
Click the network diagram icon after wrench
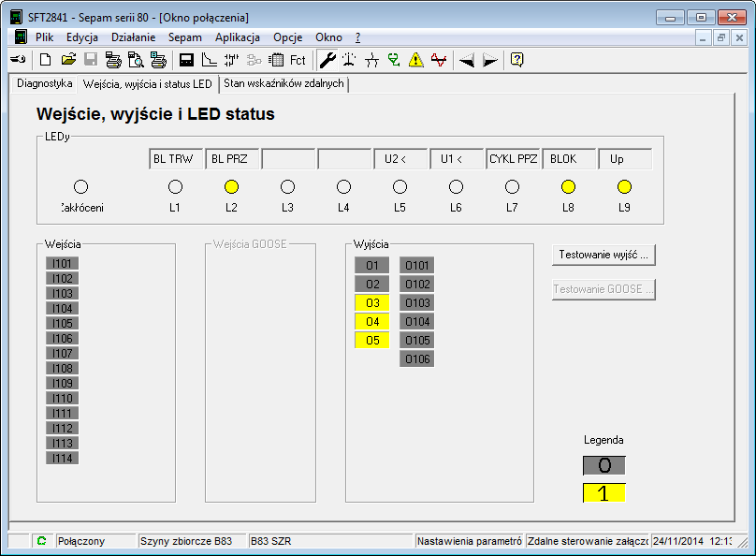(371, 60)
